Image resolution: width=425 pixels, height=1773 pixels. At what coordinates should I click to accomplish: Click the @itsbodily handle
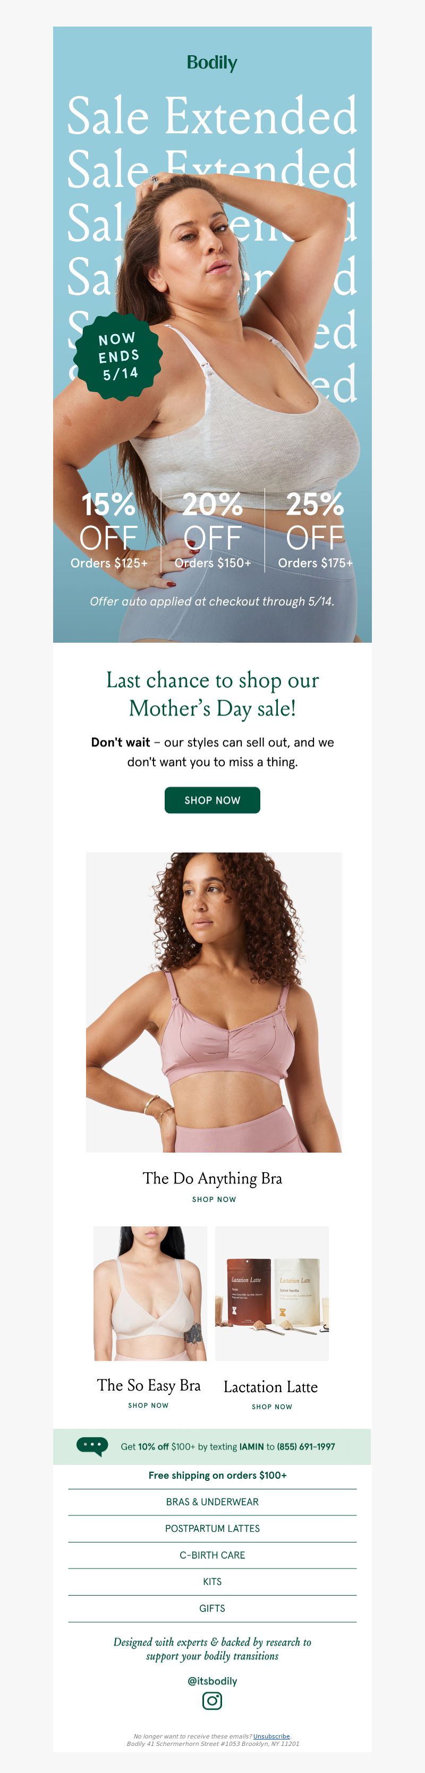[x=212, y=1681]
